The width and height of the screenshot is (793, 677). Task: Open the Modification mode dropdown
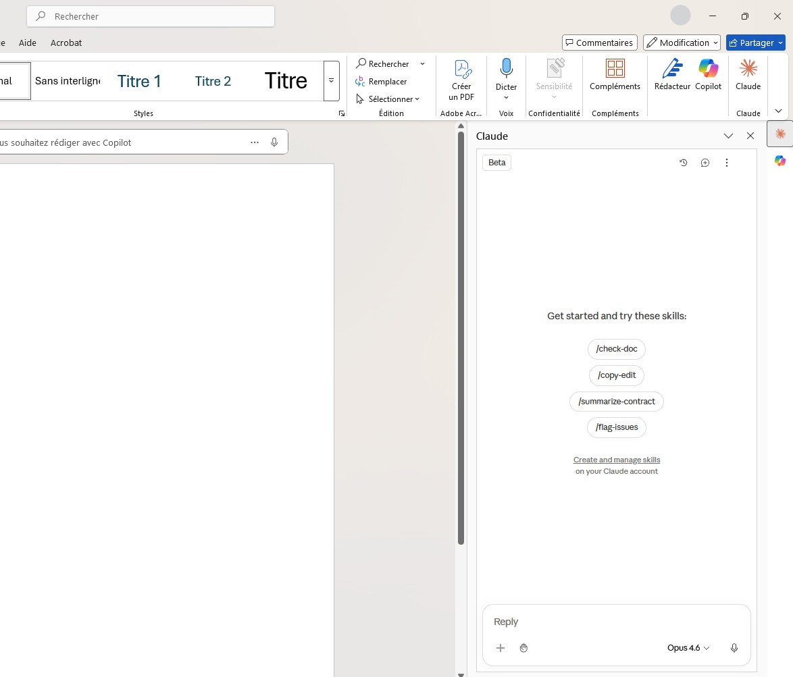(x=682, y=43)
